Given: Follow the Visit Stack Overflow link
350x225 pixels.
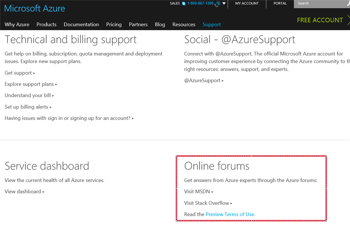Looking at the screenshot, I should (x=208, y=203).
